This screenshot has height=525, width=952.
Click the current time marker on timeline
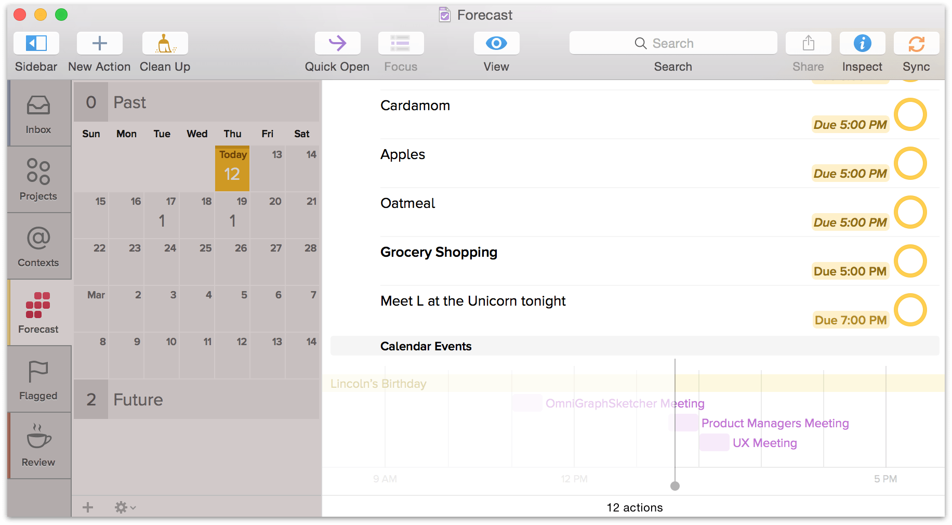[675, 486]
